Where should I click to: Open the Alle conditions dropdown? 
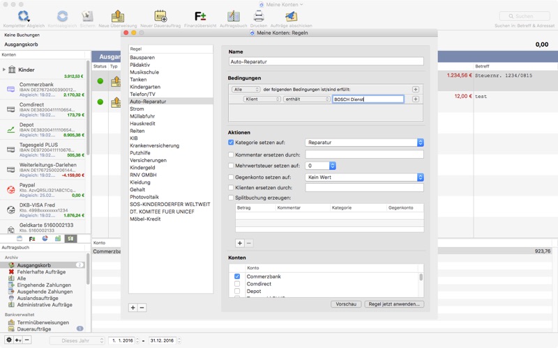246,90
